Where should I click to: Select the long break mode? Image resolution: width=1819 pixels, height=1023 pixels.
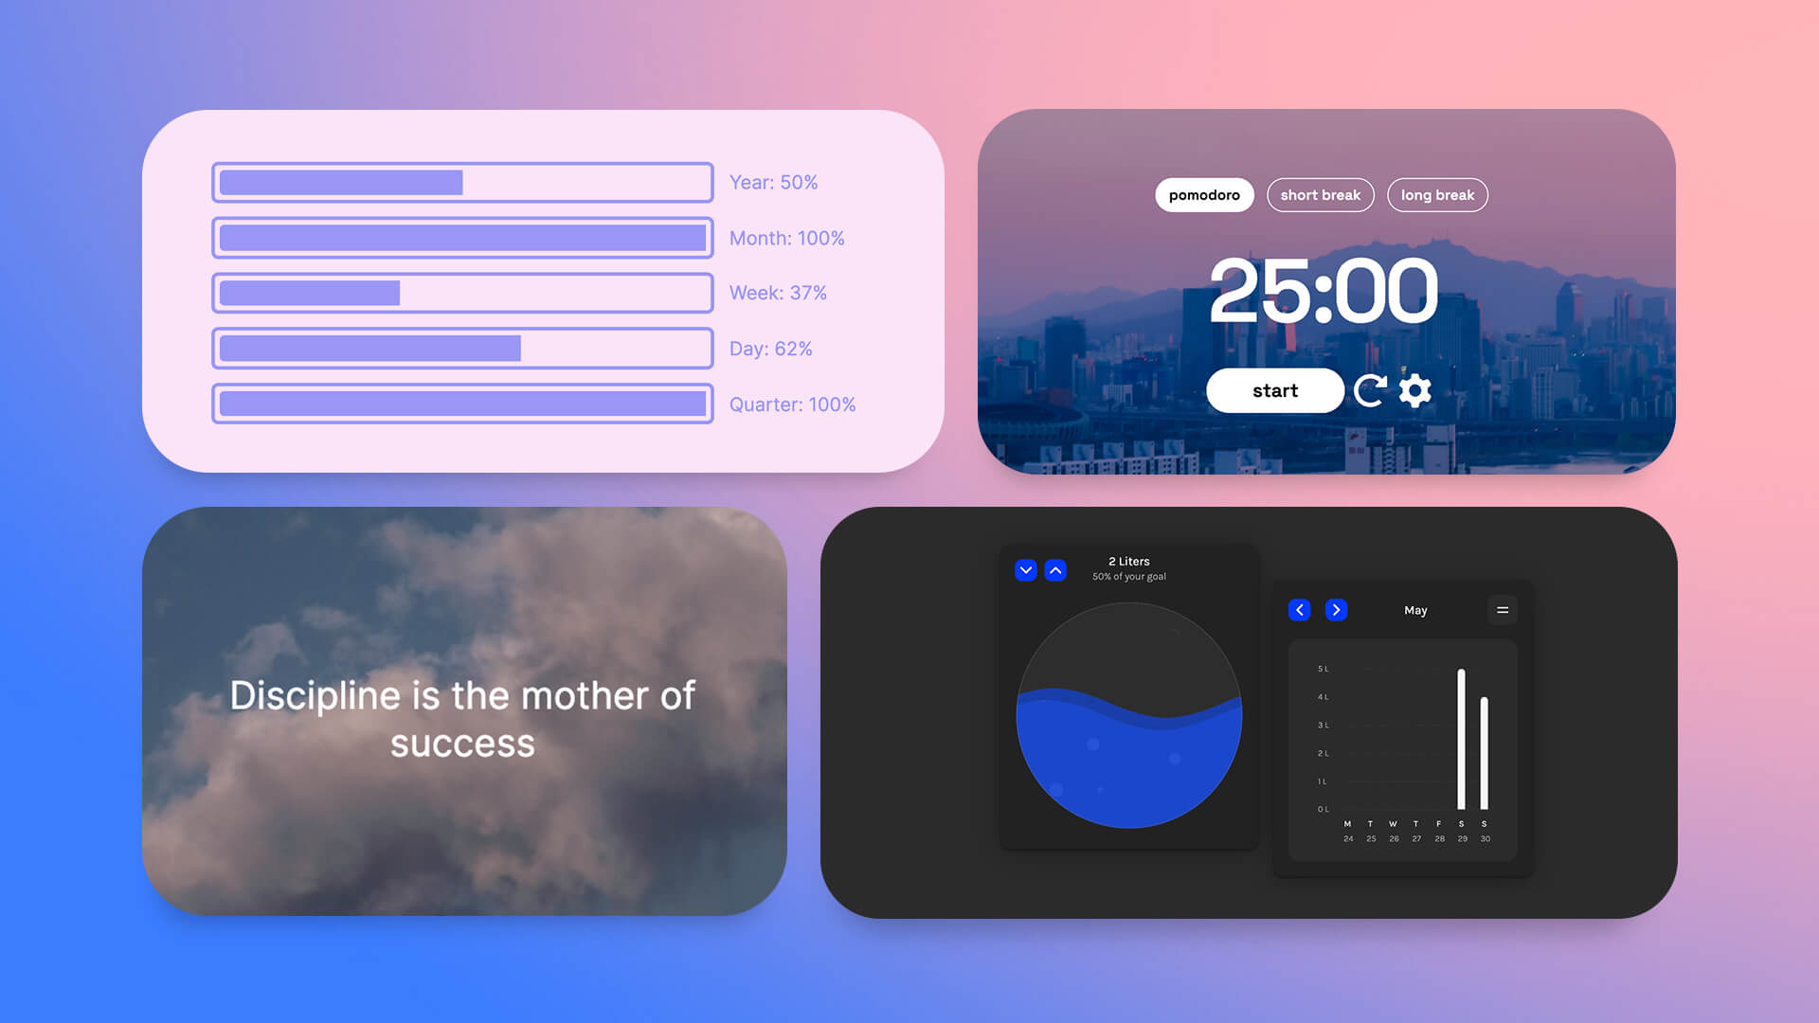click(1435, 195)
